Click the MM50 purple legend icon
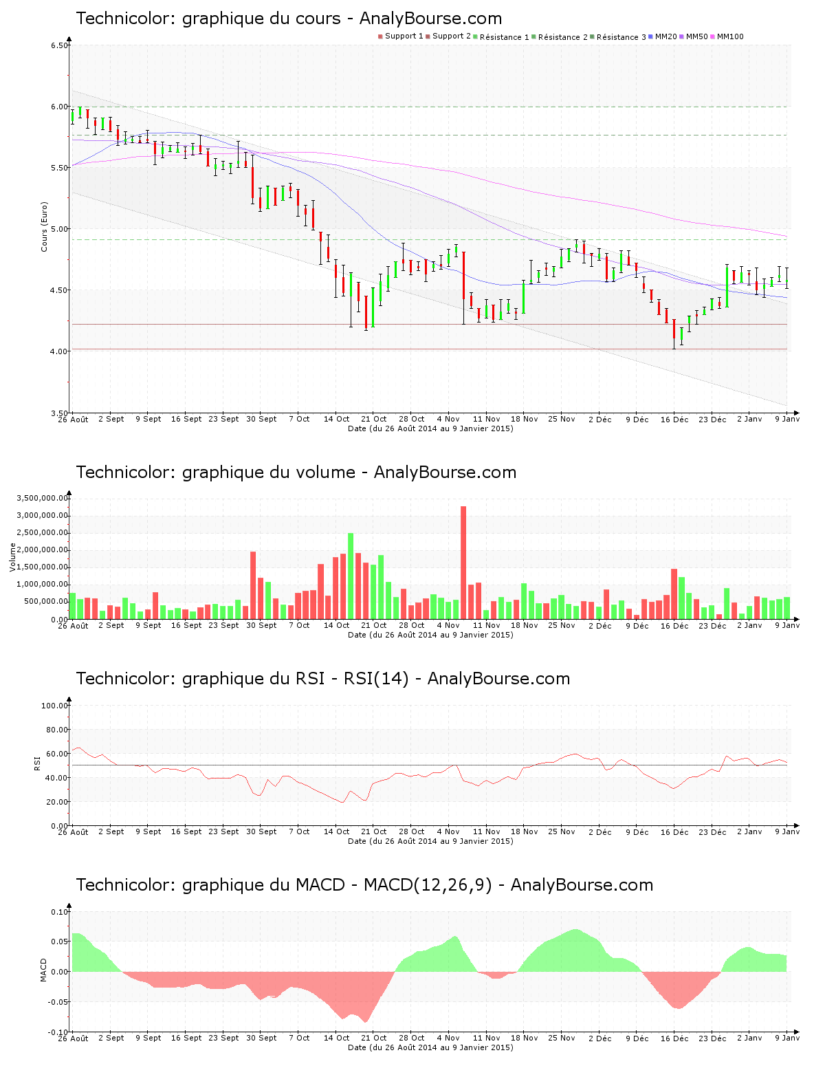Image resolution: width=825 pixels, height=1066 pixels. pos(683,34)
